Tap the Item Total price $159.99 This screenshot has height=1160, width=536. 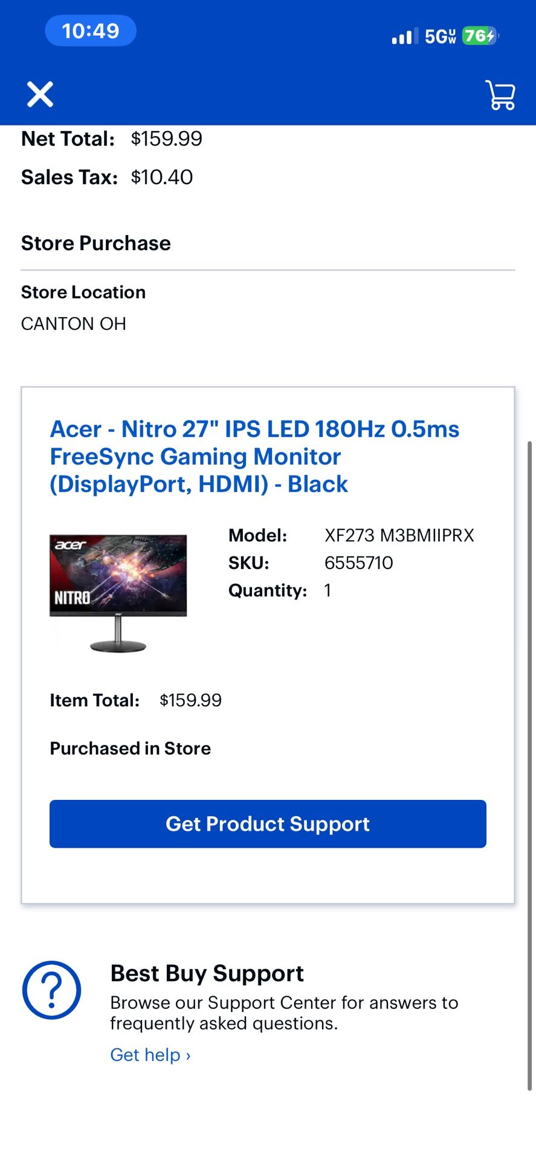click(x=191, y=700)
